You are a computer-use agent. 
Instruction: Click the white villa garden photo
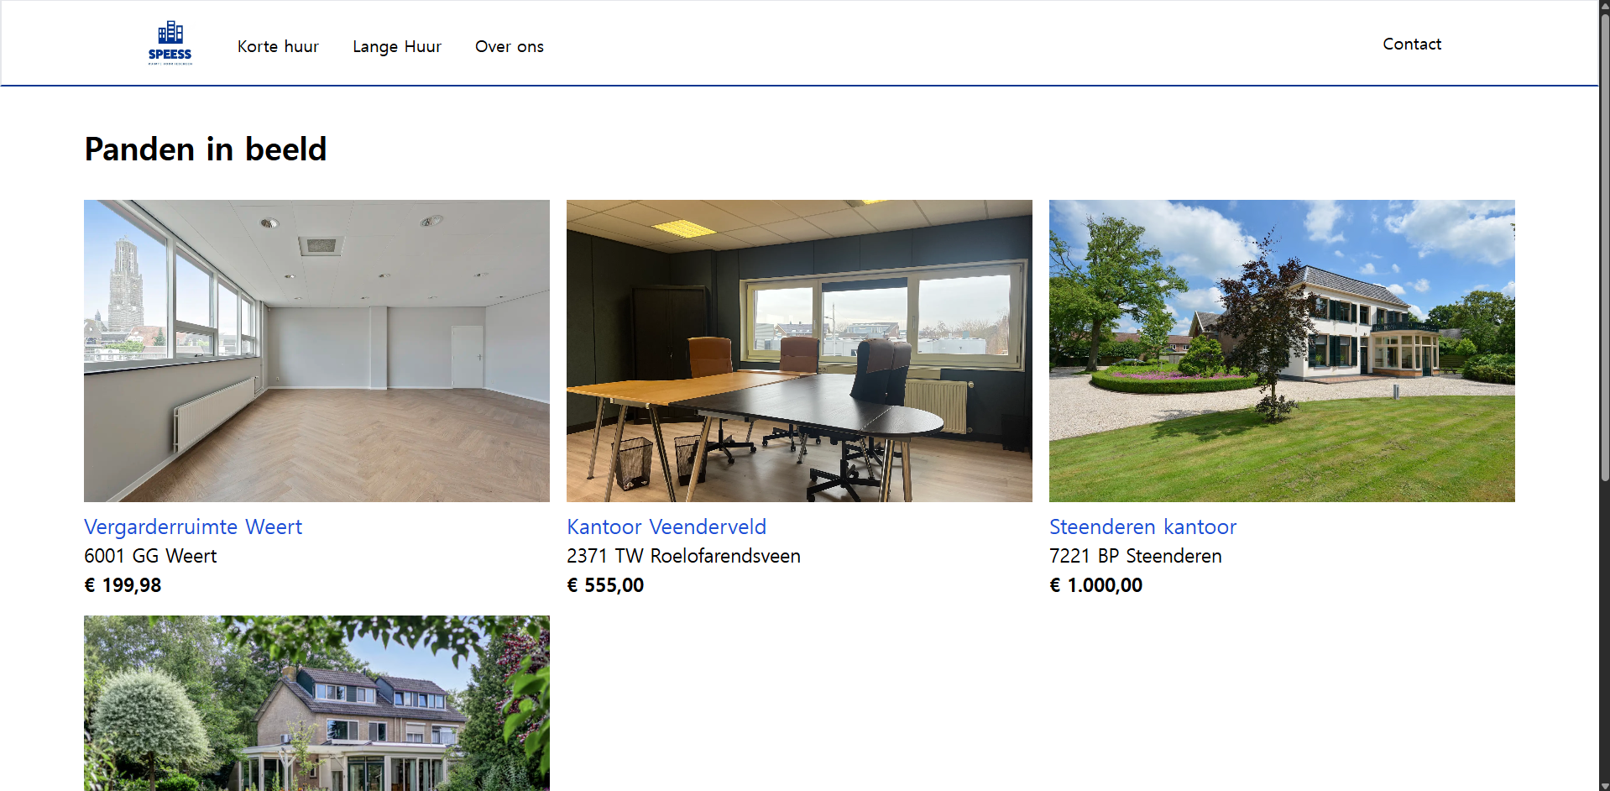tap(1282, 351)
